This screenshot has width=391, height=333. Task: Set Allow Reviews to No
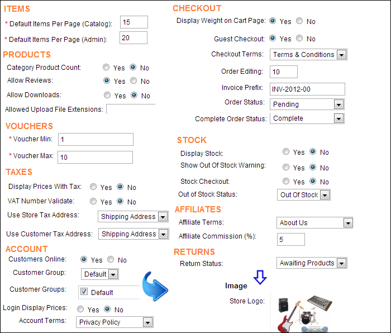(133, 81)
